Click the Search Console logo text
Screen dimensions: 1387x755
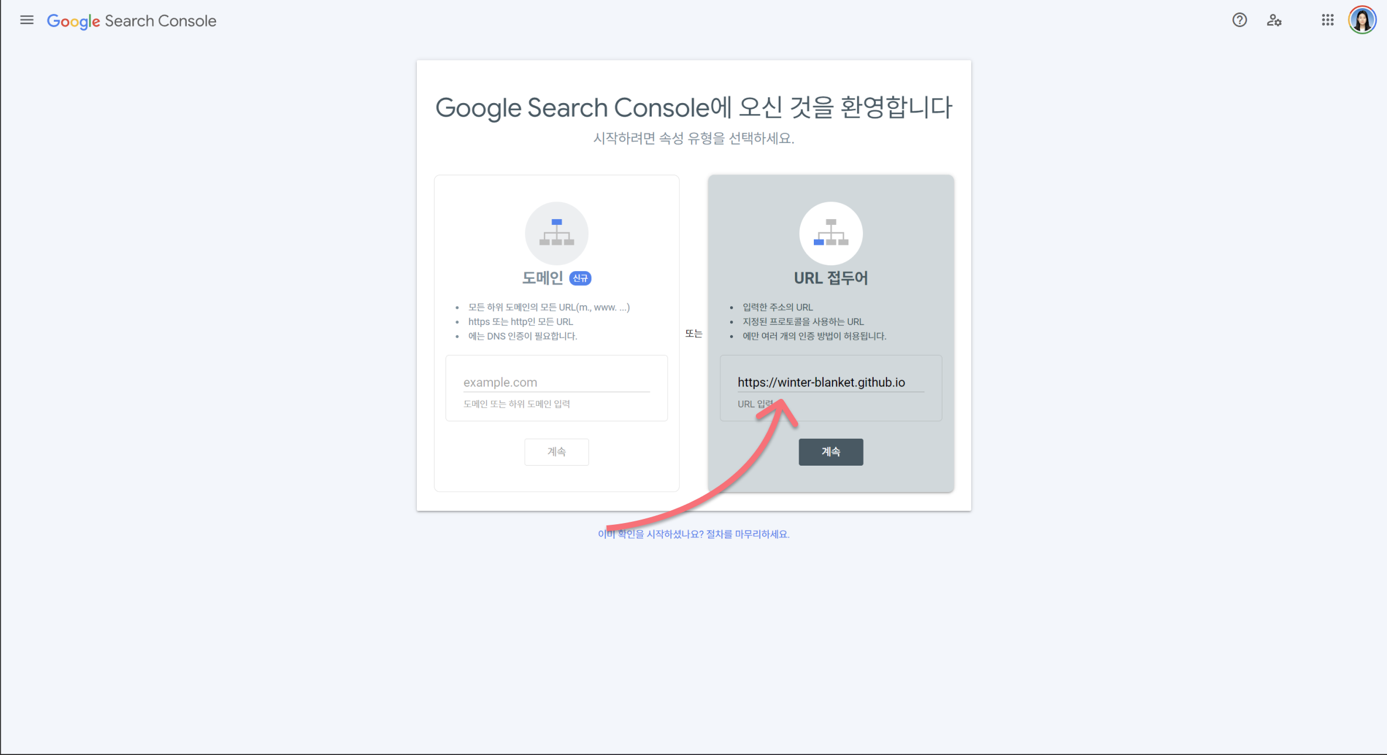[133, 21]
